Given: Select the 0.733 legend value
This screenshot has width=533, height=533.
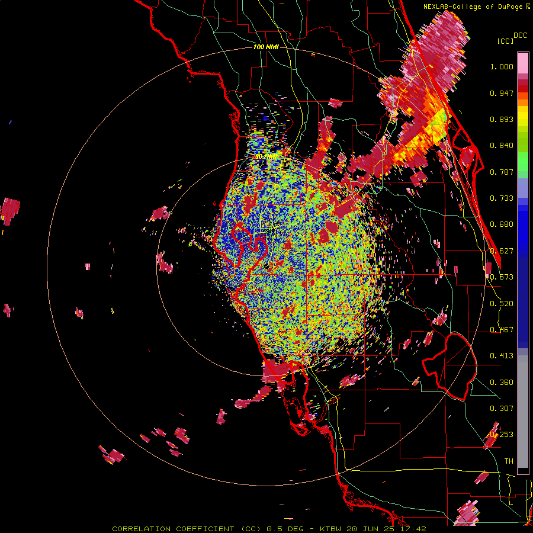Looking at the screenshot, I should (x=502, y=198).
